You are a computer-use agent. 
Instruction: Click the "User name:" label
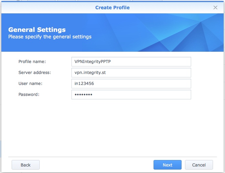tap(30, 84)
